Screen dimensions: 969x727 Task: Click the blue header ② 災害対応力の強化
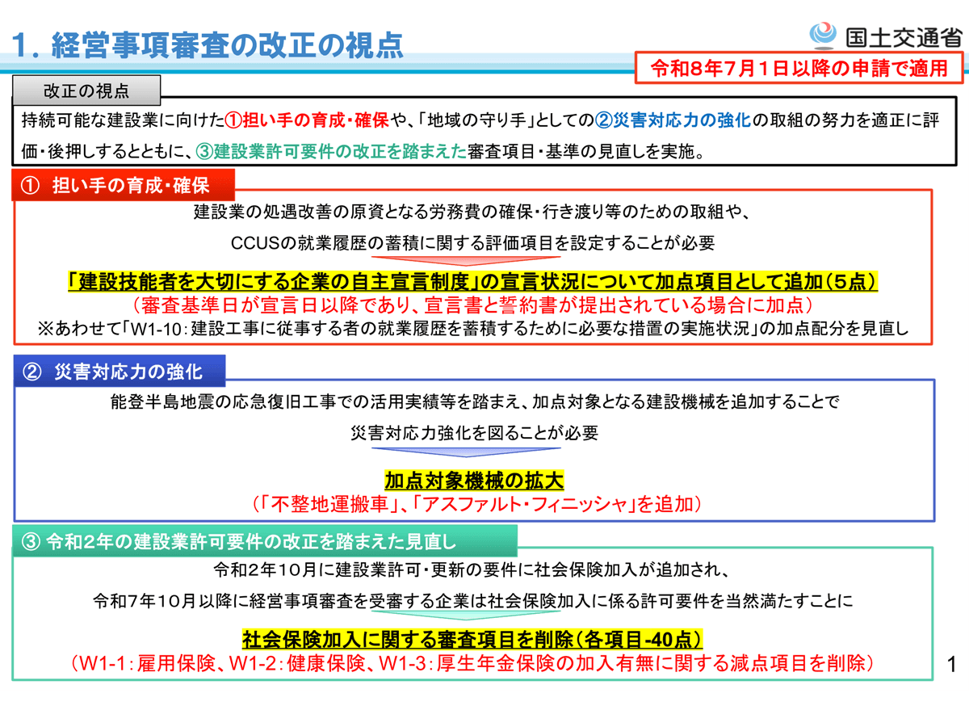pyautogui.click(x=120, y=372)
